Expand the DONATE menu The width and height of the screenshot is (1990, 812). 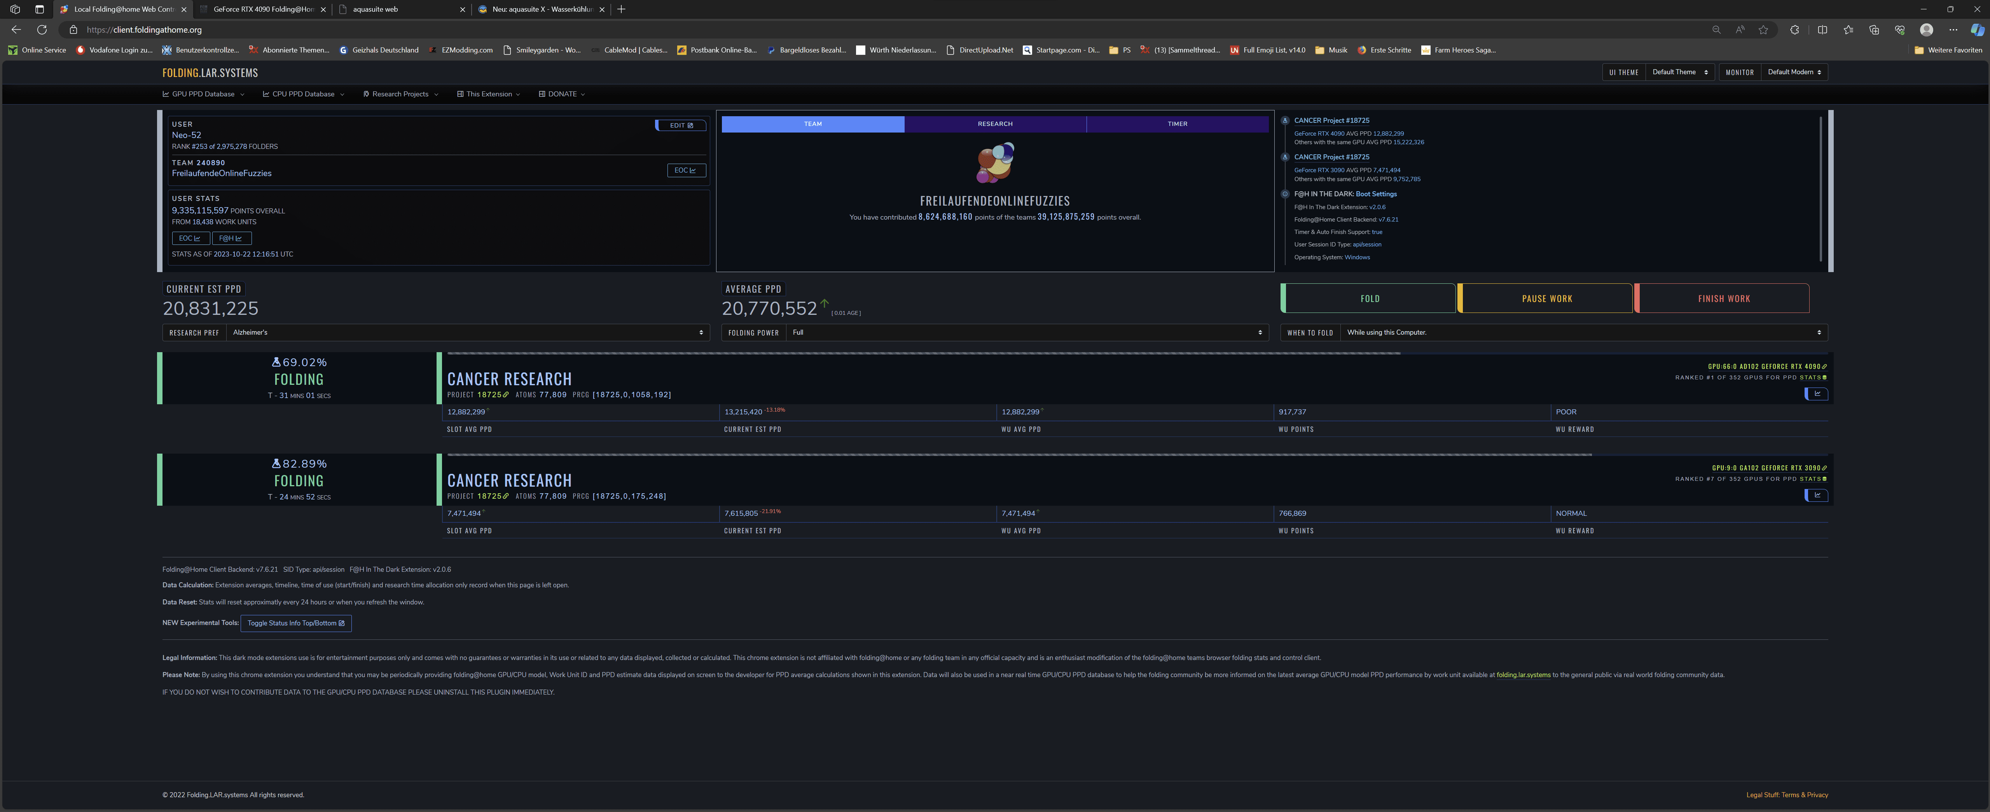[562, 94]
